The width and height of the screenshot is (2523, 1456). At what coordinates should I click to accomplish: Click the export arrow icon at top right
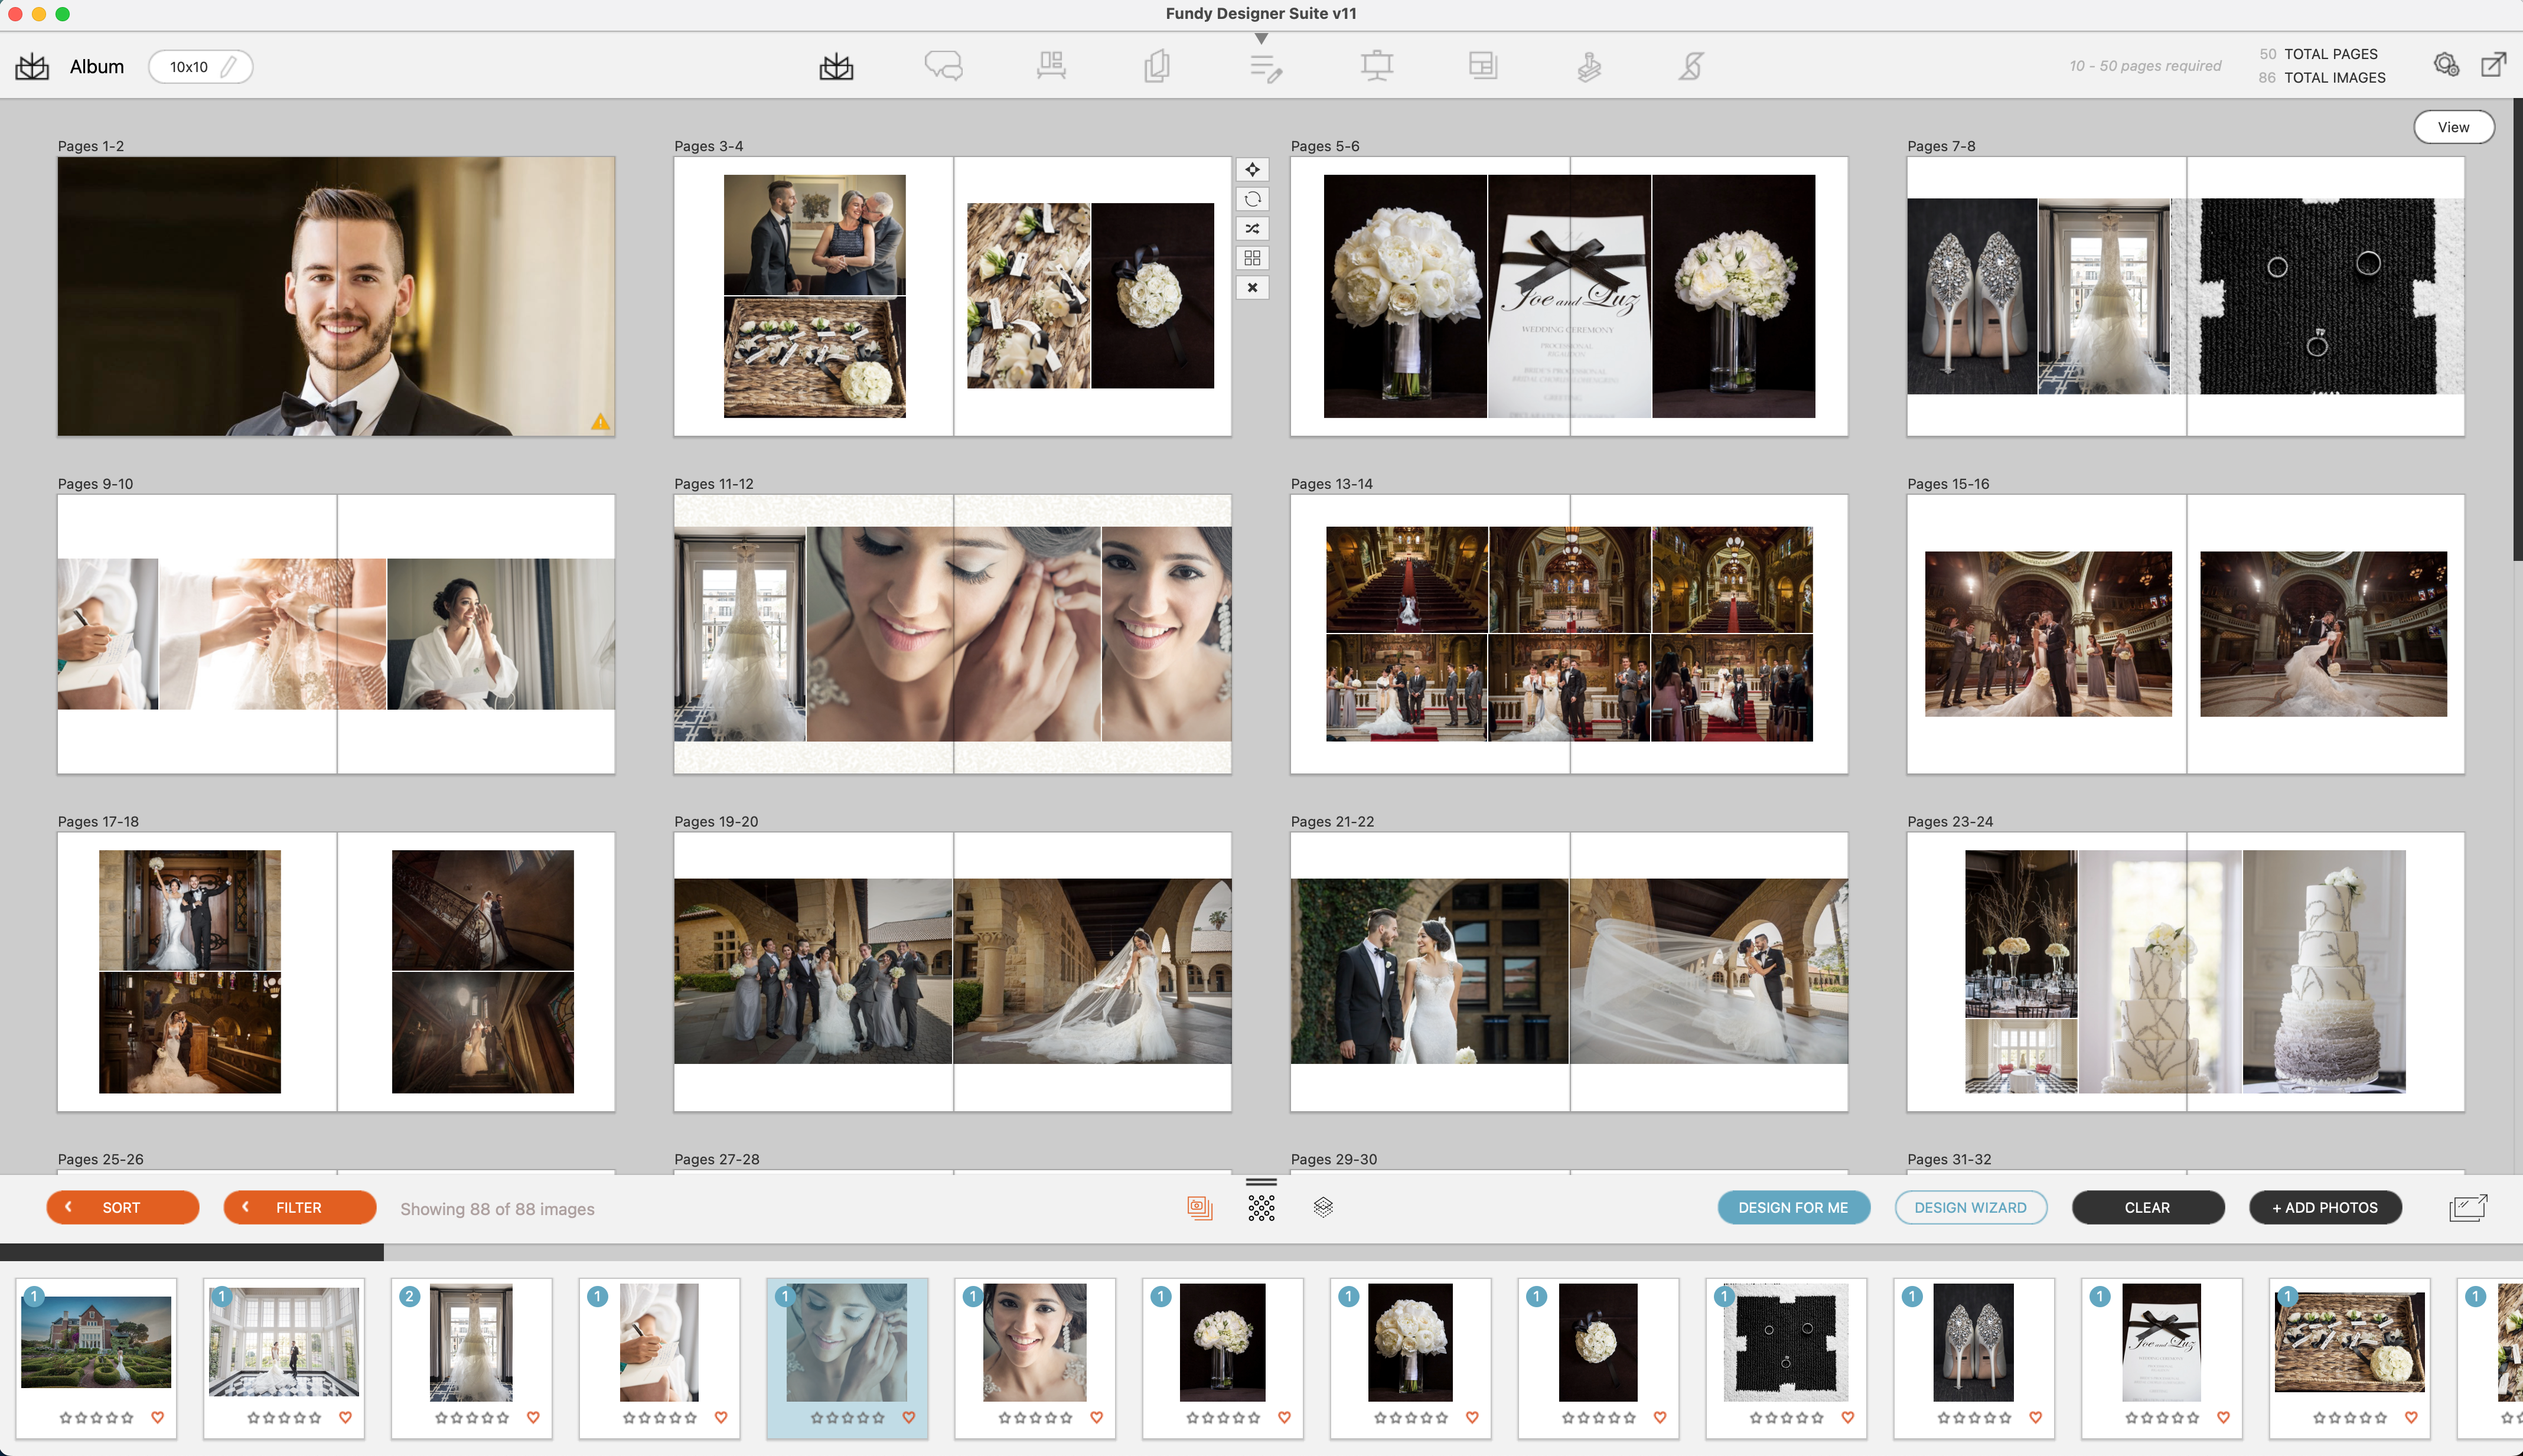[2494, 64]
